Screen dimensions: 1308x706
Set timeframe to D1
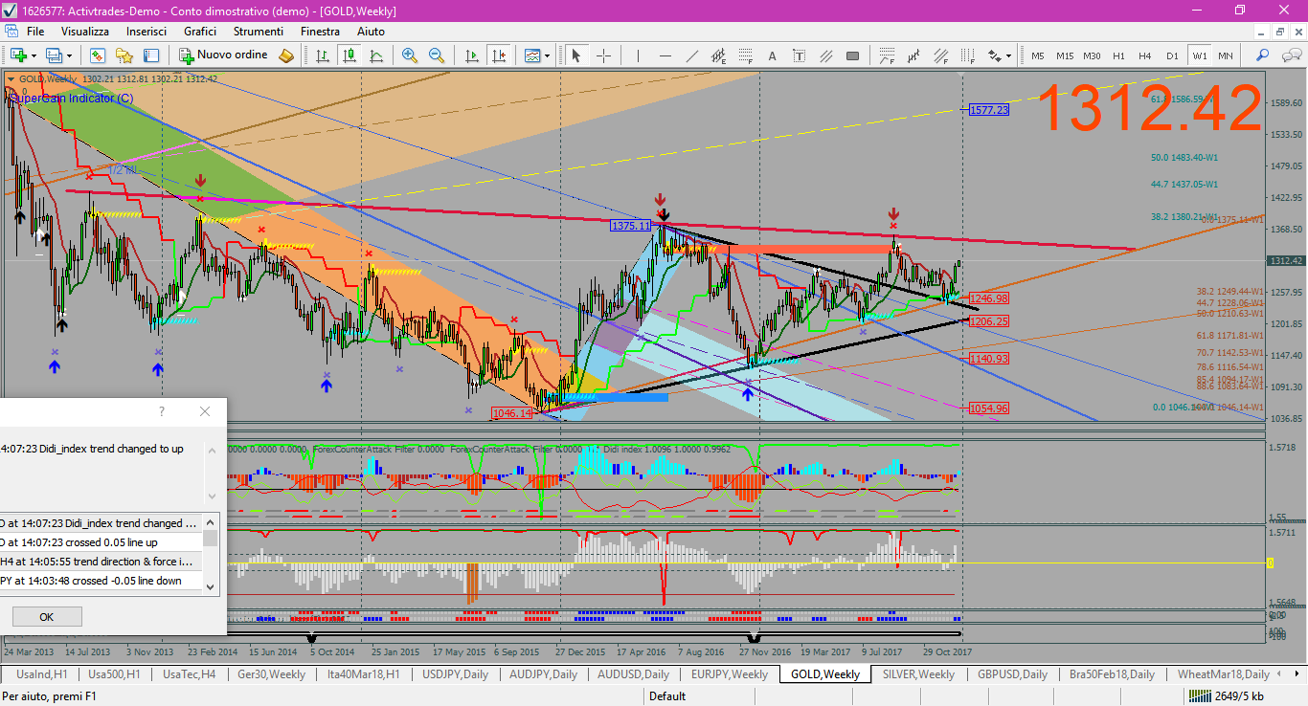(x=1172, y=55)
